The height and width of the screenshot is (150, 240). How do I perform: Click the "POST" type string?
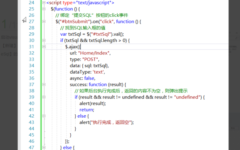(x=90, y=59)
